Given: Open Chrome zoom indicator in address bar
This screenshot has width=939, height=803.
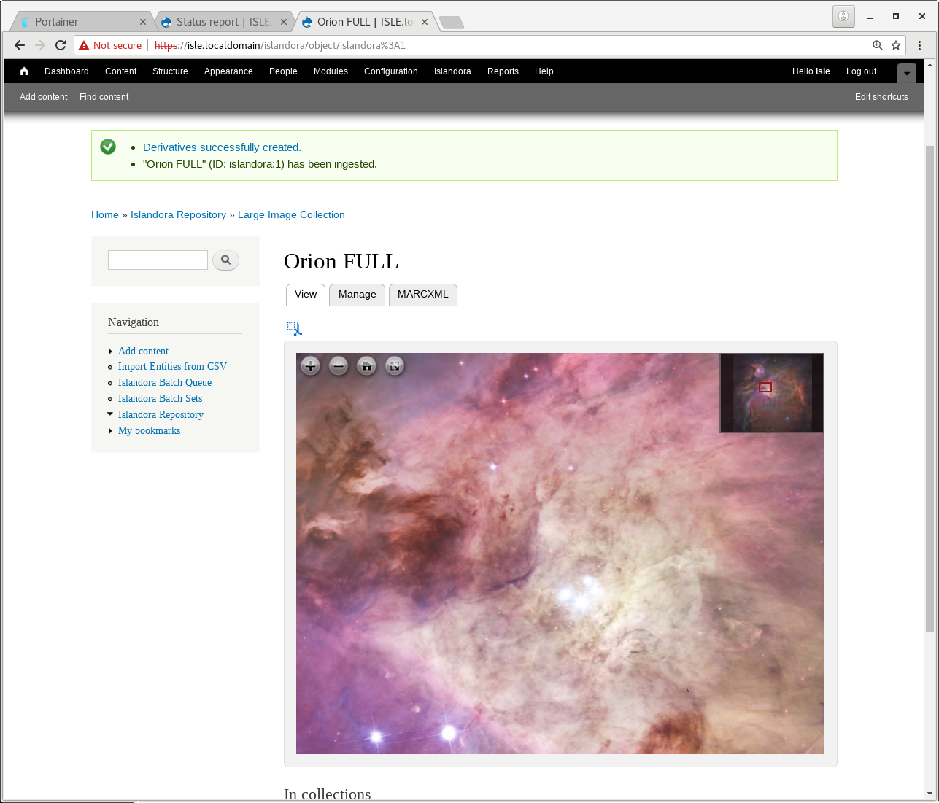Looking at the screenshot, I should [878, 45].
